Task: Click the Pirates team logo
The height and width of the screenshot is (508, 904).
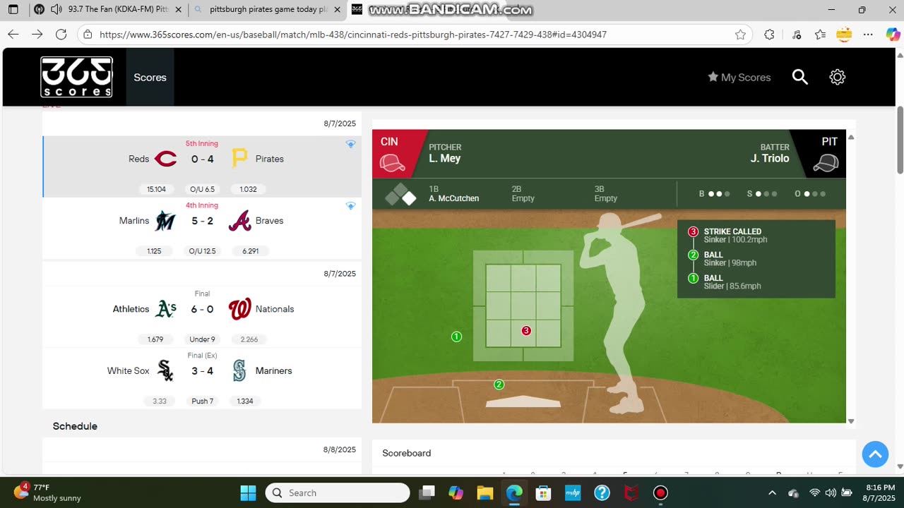Action: [x=240, y=159]
